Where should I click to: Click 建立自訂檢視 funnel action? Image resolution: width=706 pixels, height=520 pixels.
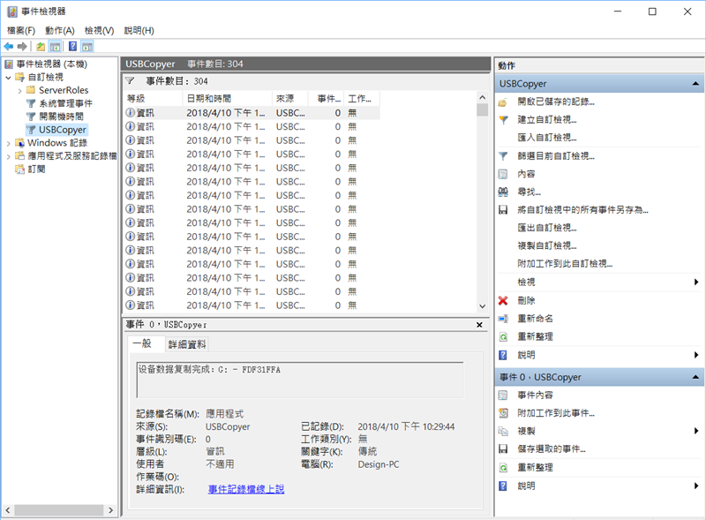[547, 120]
